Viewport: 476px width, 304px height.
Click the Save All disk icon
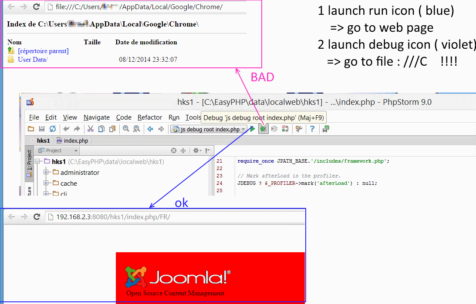tap(42, 129)
